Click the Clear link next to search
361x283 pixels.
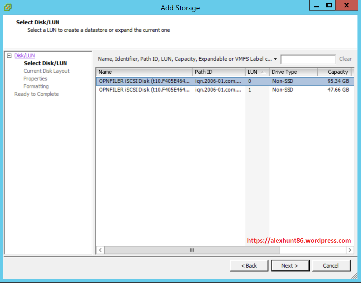click(x=345, y=59)
